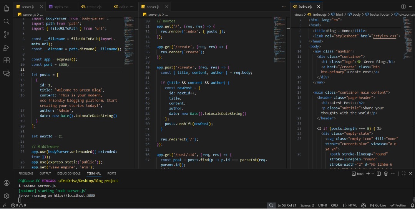Open the html breadcrumb in index.ejs

click(337, 15)
